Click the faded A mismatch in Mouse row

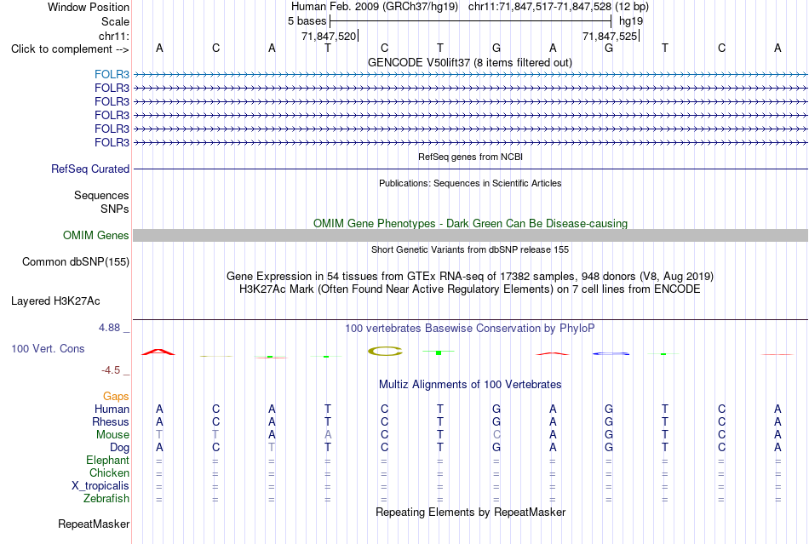click(x=328, y=435)
